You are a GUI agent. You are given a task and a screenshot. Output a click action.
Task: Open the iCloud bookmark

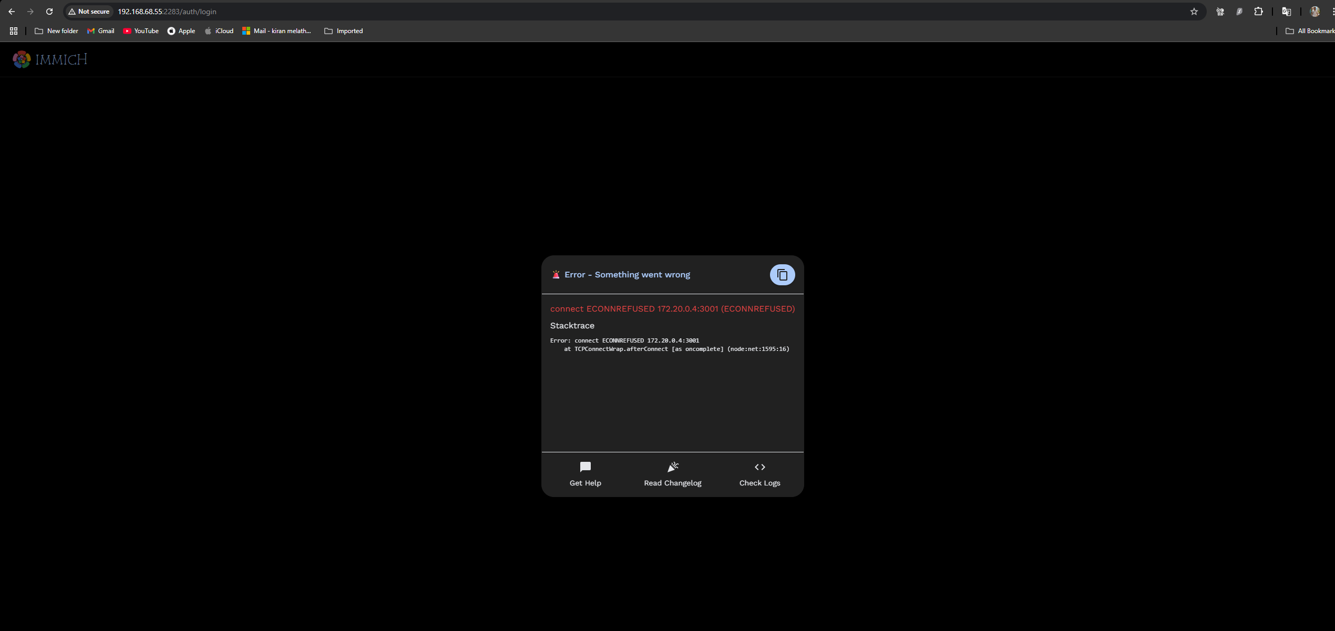tap(219, 31)
